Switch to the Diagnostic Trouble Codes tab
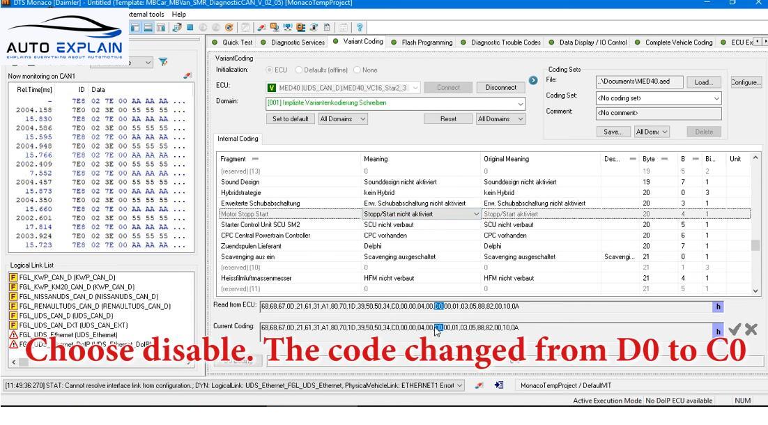Viewport: 768px width, 425px height. 500,42
